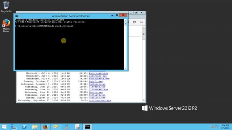Minimize the Command Prompt window
Image resolution: width=232 pixels, height=130 pixels.
[112, 15]
